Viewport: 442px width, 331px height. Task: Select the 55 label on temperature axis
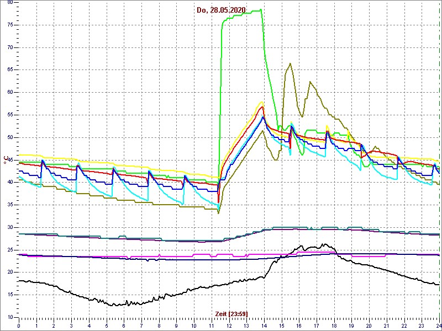click(10, 115)
